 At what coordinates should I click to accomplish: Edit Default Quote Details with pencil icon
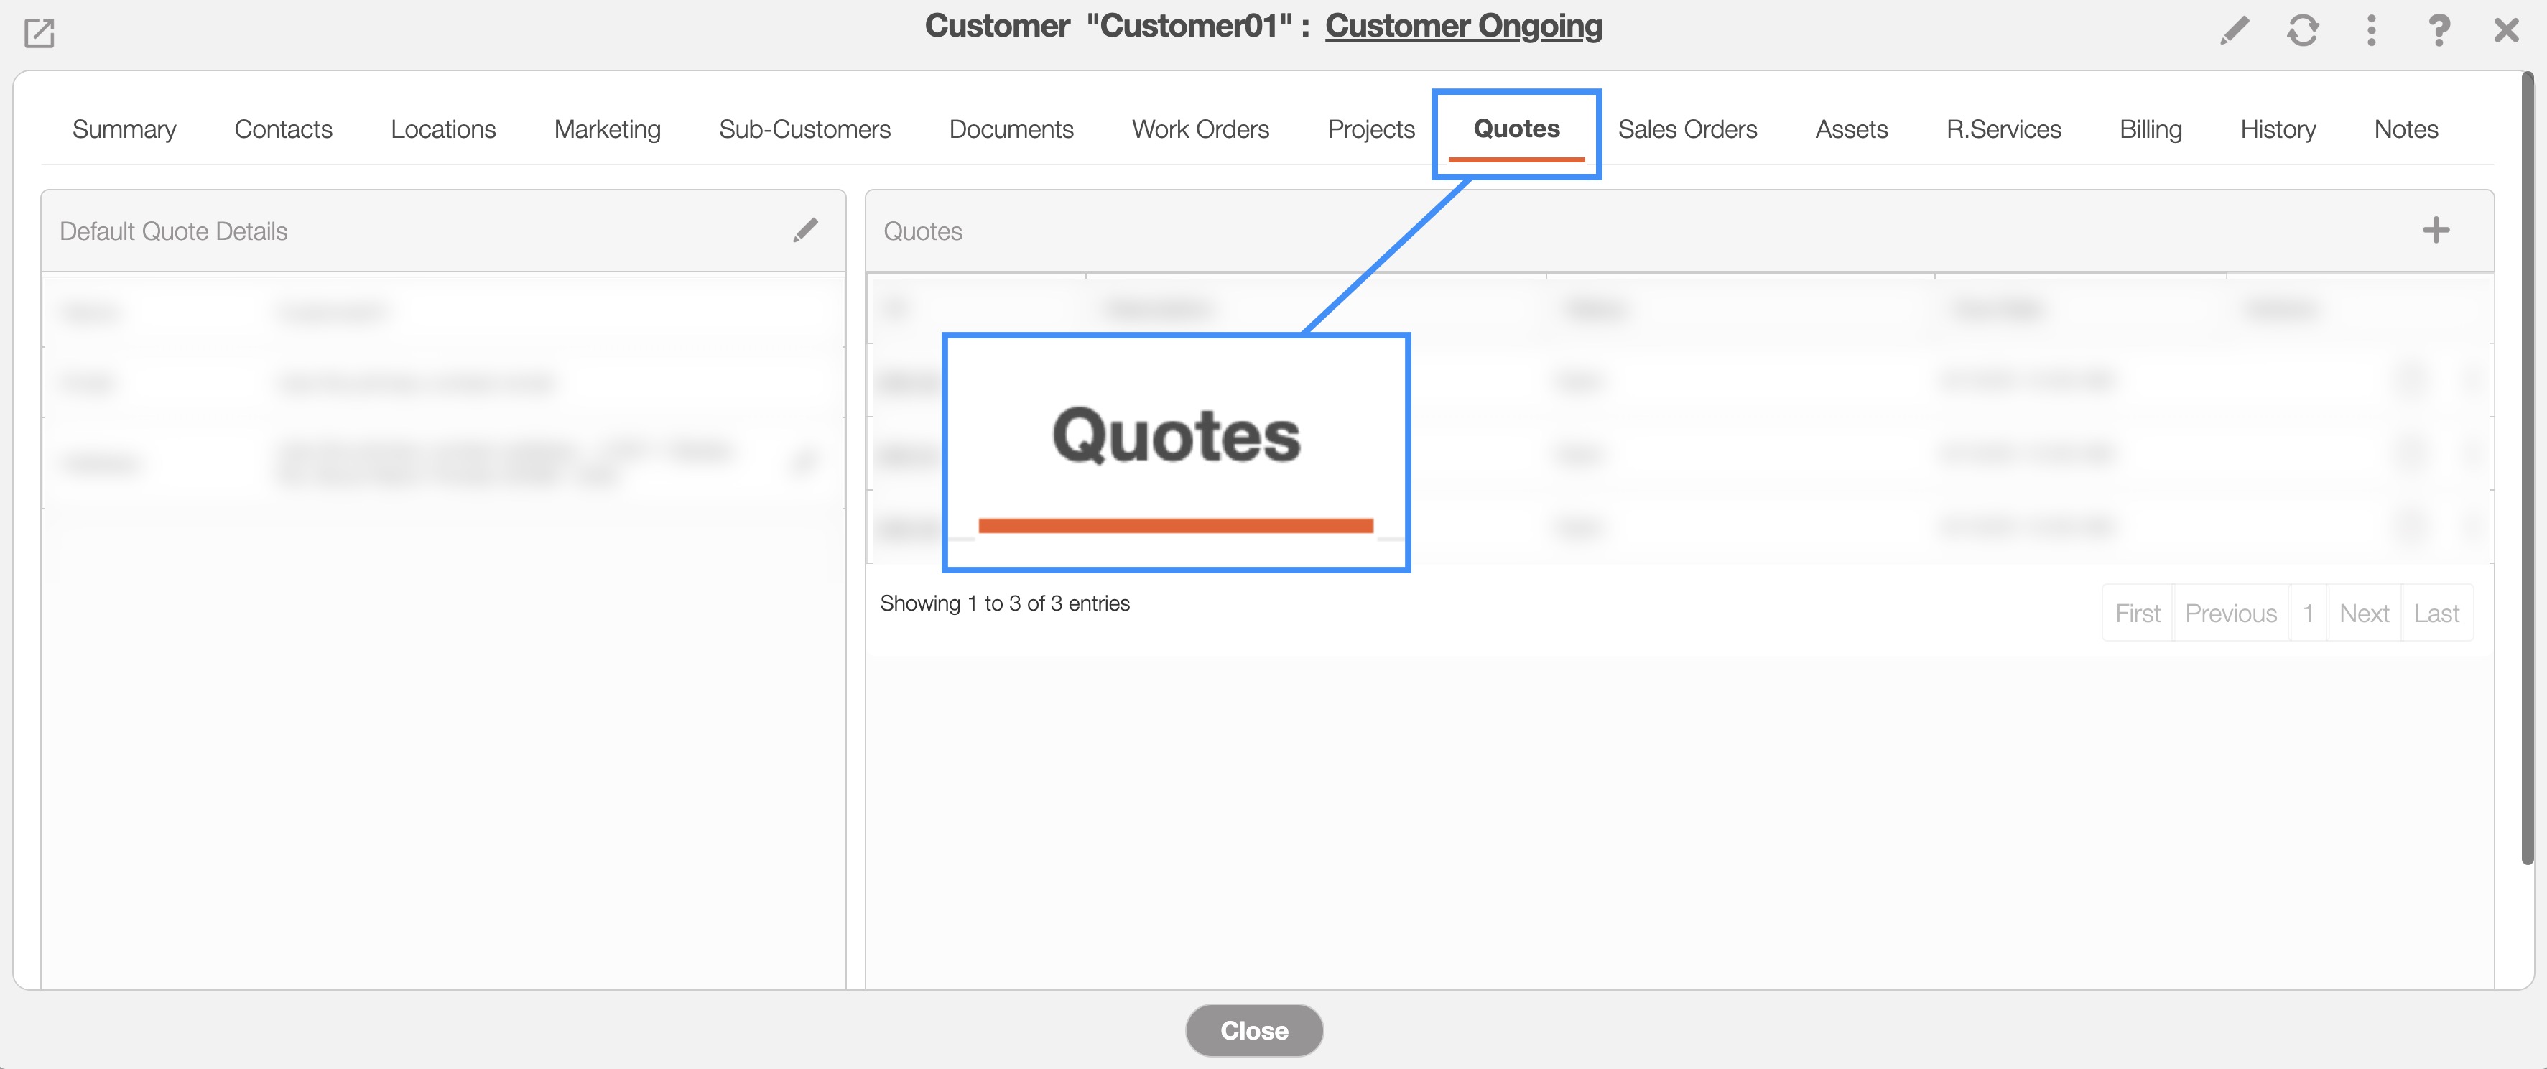(x=805, y=231)
